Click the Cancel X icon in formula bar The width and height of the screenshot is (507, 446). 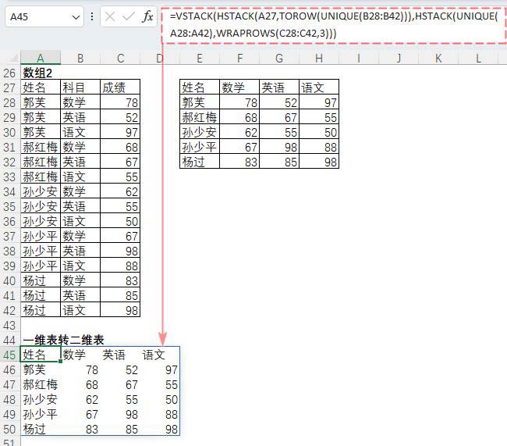(110, 16)
